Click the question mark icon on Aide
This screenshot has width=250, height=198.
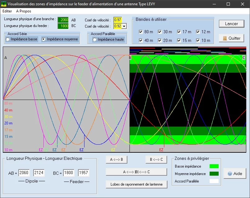click(x=230, y=174)
